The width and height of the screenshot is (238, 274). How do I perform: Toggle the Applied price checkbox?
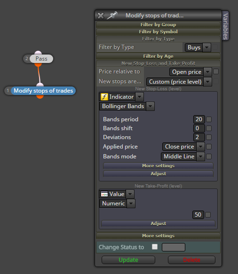(209, 147)
